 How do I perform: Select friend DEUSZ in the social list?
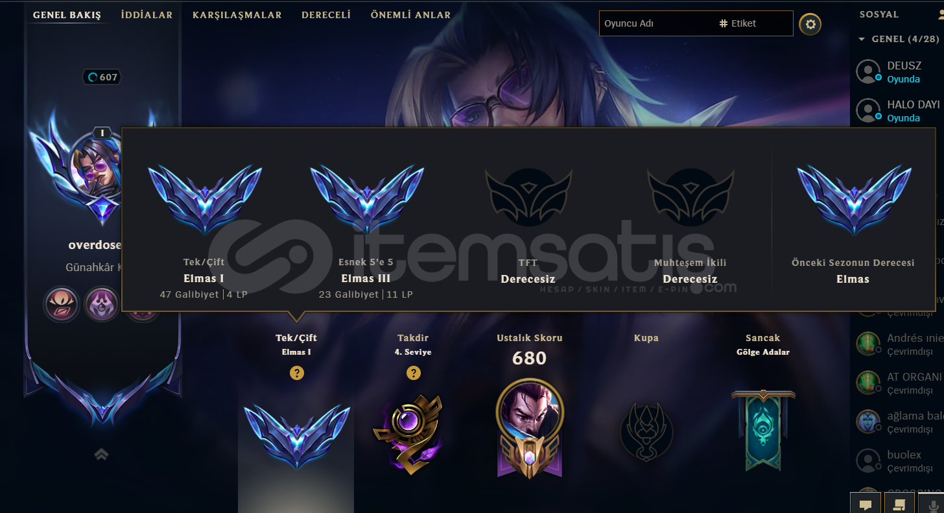(897, 72)
